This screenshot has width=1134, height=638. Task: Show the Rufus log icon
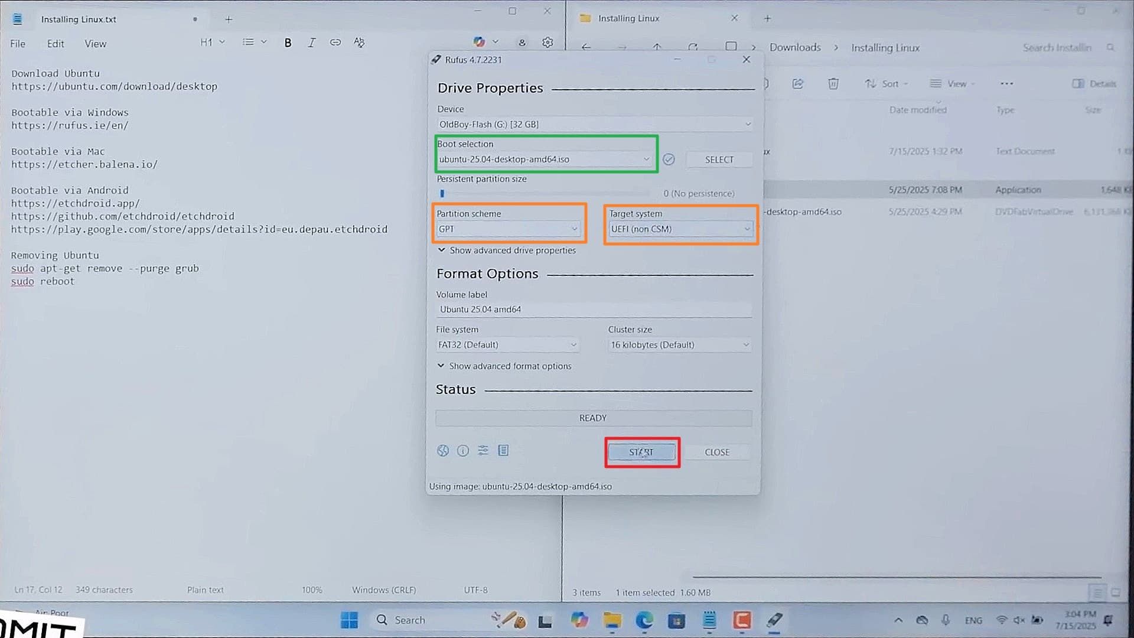[x=503, y=451]
